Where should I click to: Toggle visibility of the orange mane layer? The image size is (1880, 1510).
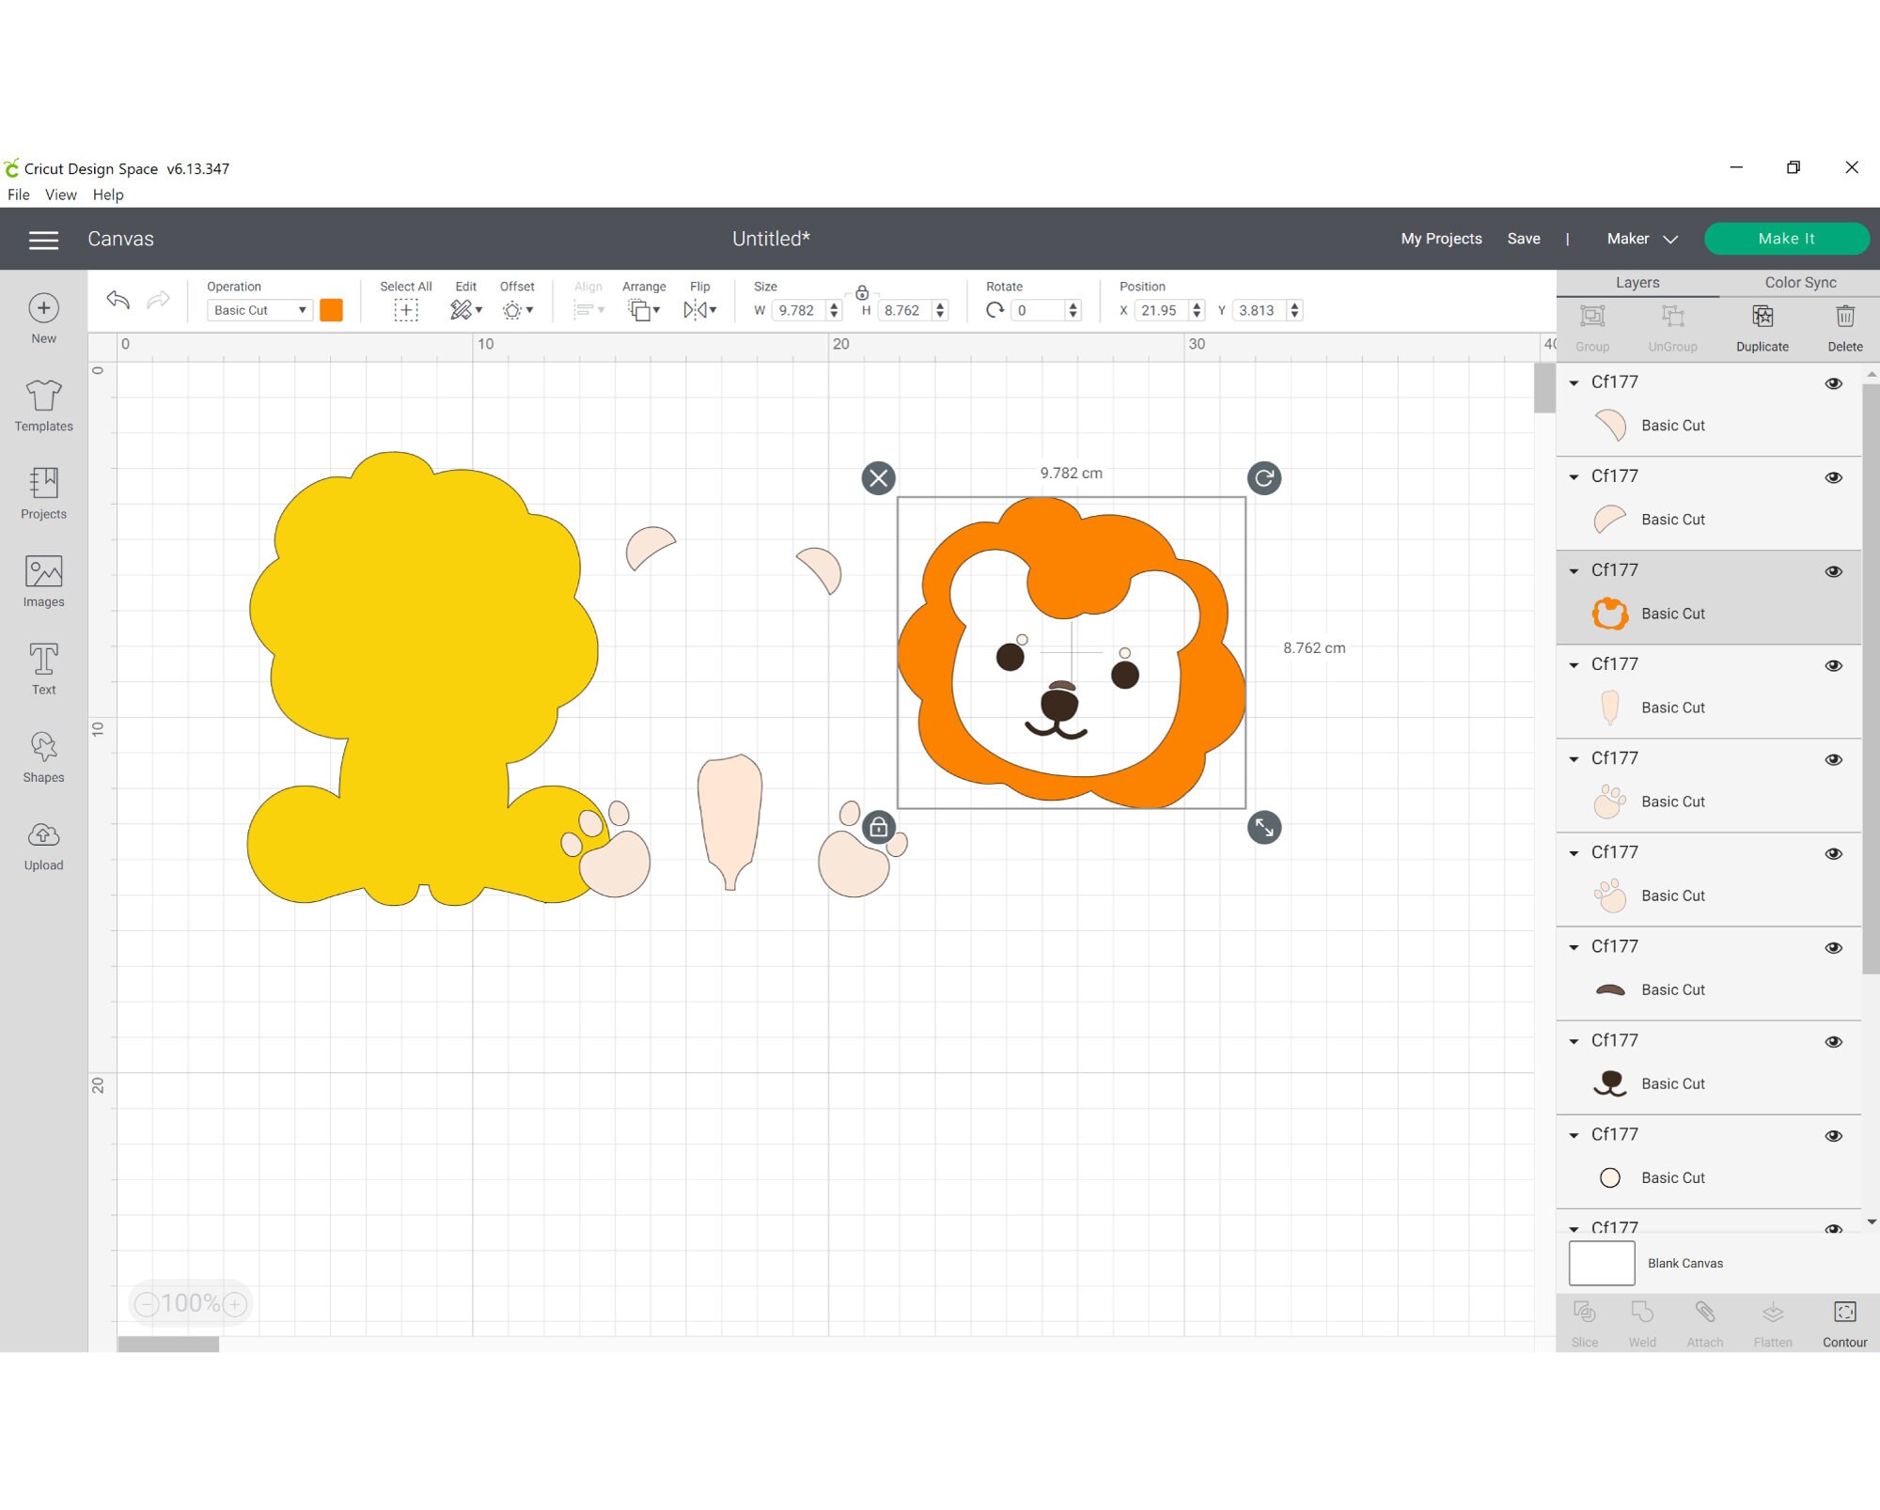tap(1833, 571)
